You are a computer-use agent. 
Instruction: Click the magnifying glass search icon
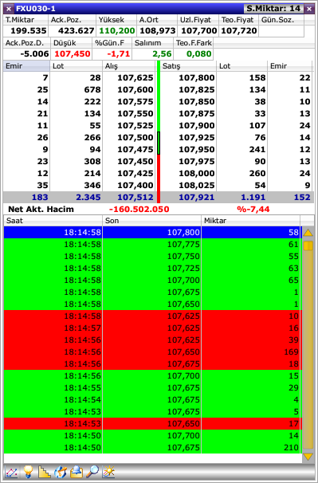pos(92,472)
